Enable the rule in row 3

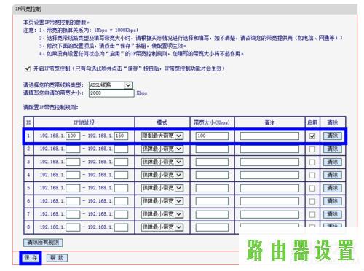click(312, 162)
